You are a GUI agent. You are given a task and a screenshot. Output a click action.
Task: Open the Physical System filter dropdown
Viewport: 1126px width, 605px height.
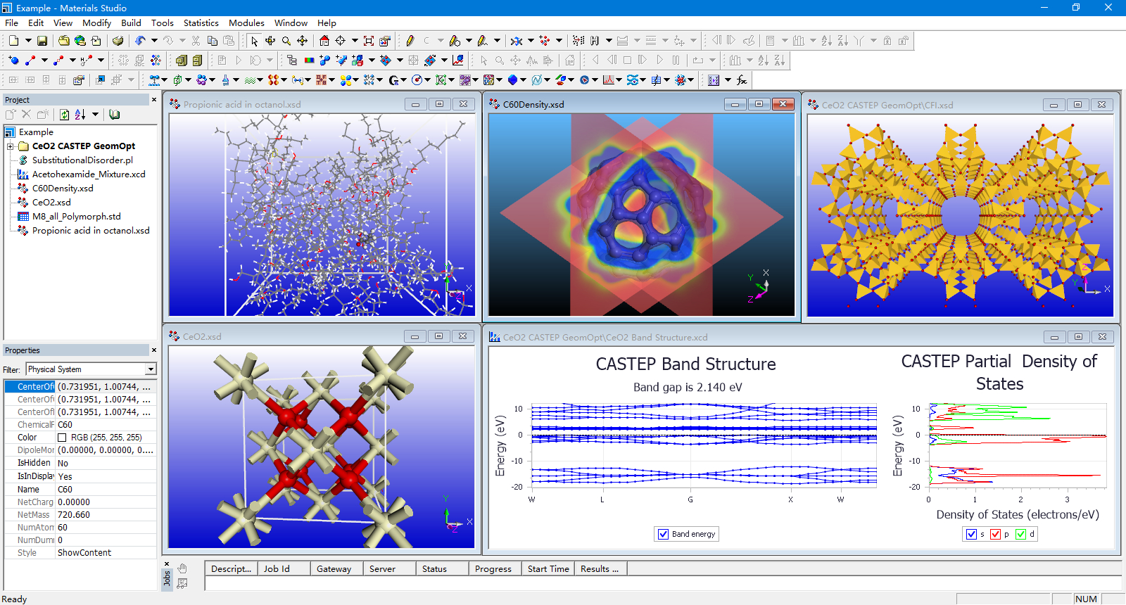151,369
